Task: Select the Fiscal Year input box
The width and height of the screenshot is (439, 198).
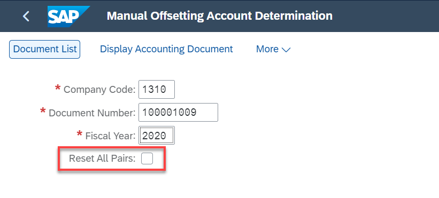Action: (157, 136)
